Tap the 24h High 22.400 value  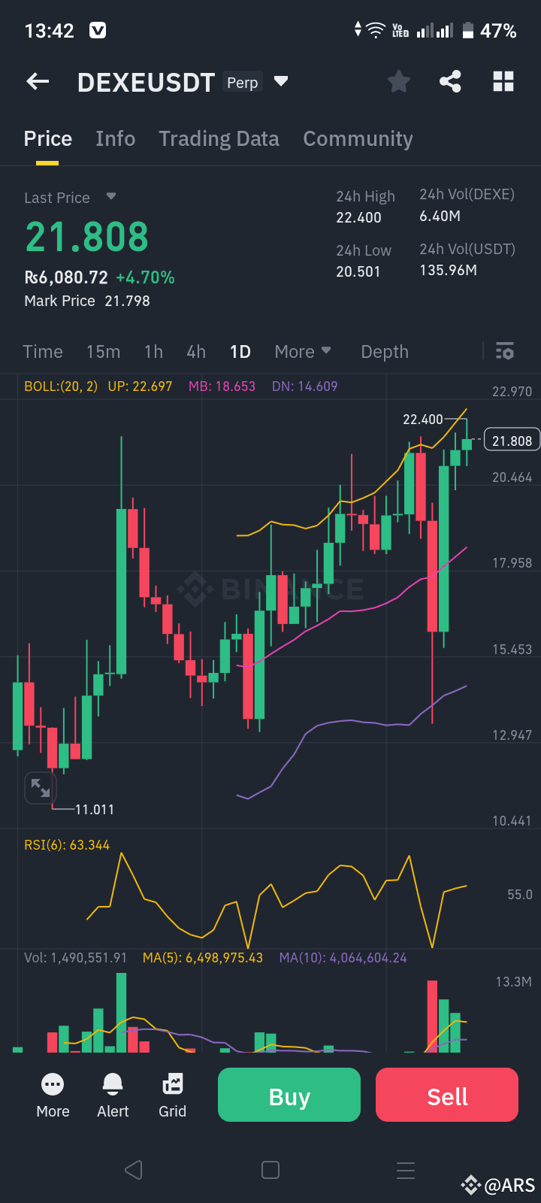tap(358, 217)
